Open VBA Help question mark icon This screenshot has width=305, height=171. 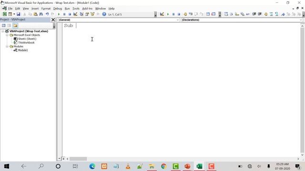coord(104,14)
